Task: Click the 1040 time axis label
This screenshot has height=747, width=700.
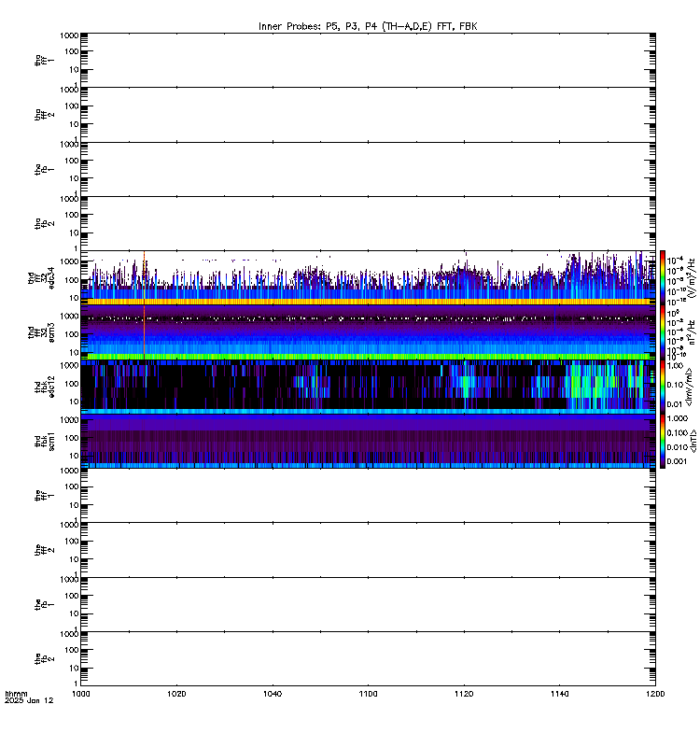Action: pos(273,694)
